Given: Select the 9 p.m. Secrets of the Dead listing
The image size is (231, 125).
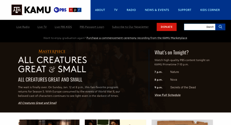Looking at the screenshot, I should coord(175,87).
